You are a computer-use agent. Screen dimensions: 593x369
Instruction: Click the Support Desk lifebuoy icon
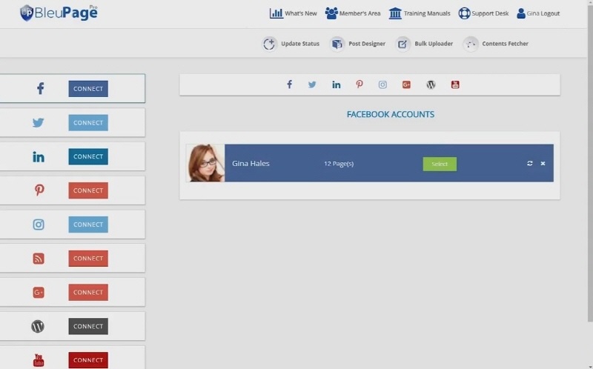[x=464, y=13]
